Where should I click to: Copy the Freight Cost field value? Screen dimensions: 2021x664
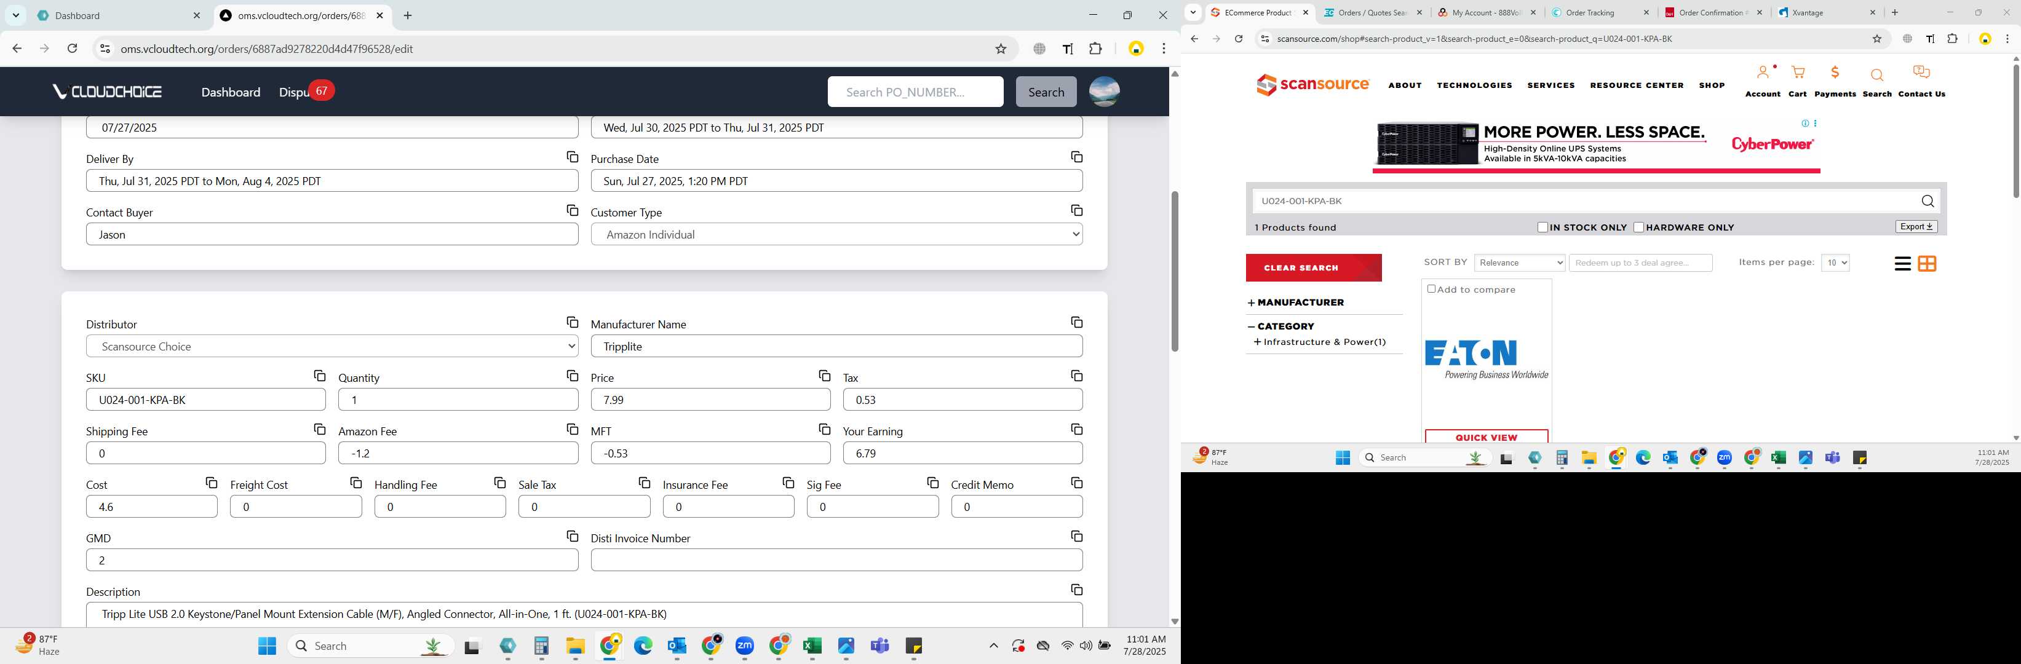355,482
